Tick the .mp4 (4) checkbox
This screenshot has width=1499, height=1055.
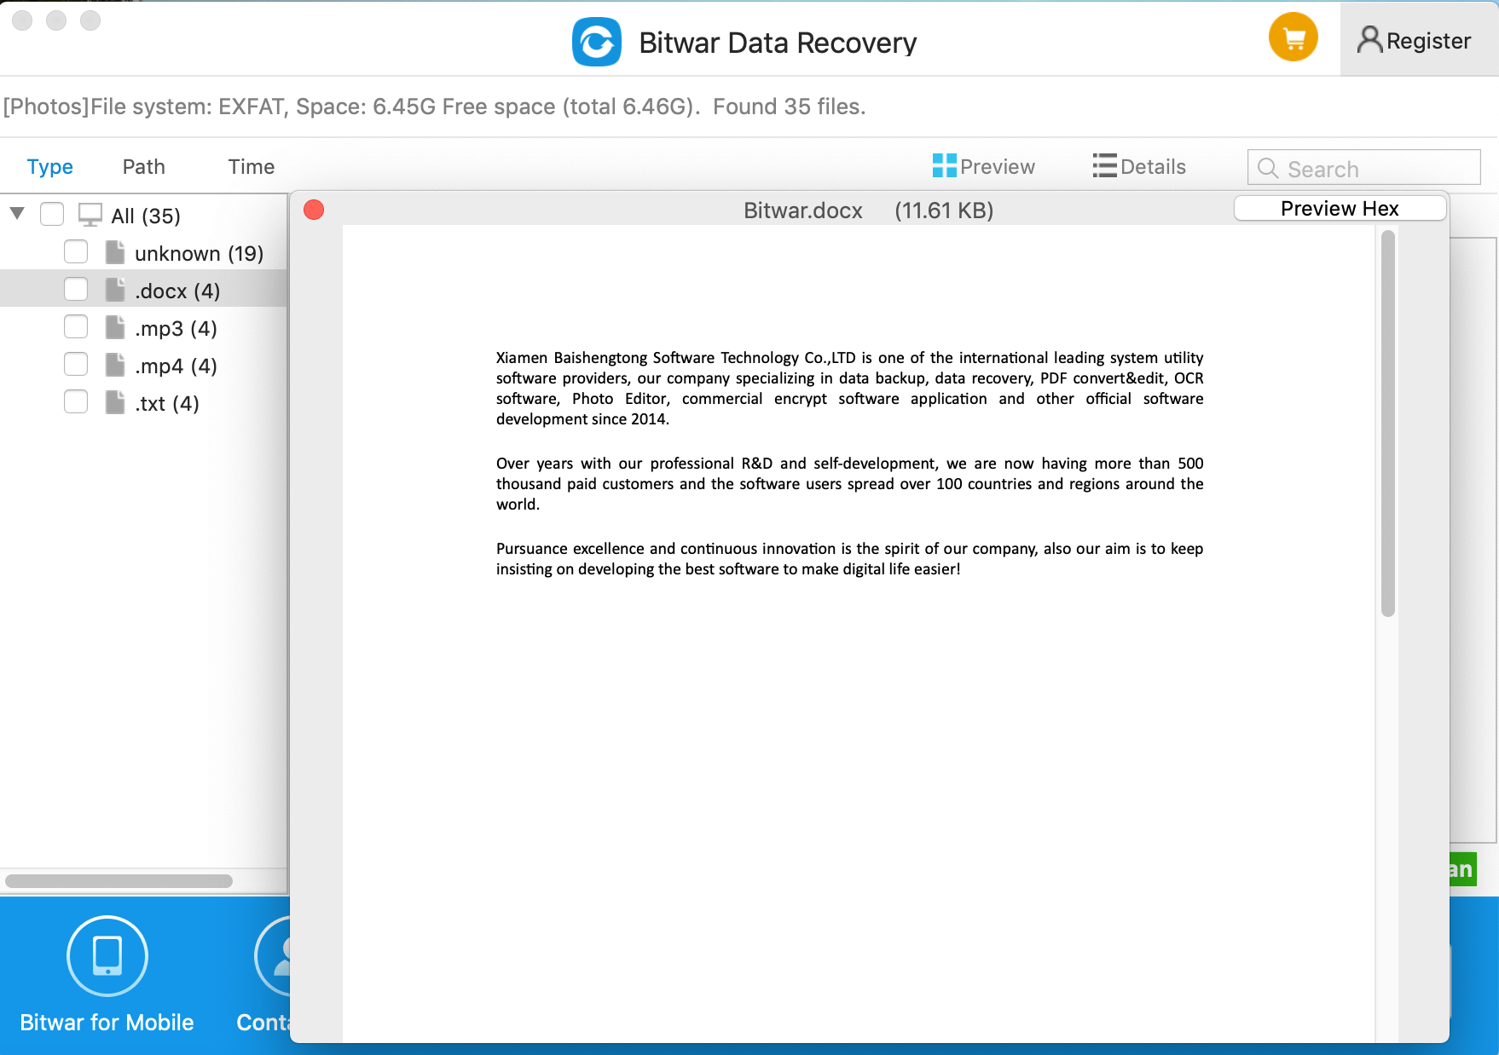click(76, 364)
